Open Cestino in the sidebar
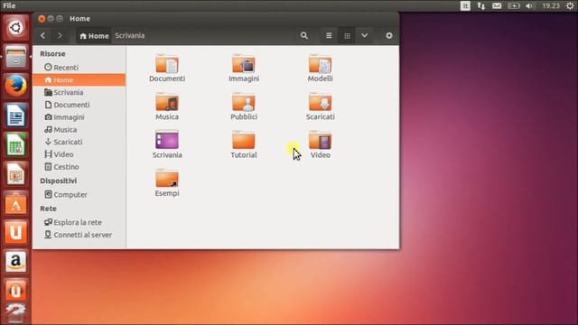 coord(79,167)
